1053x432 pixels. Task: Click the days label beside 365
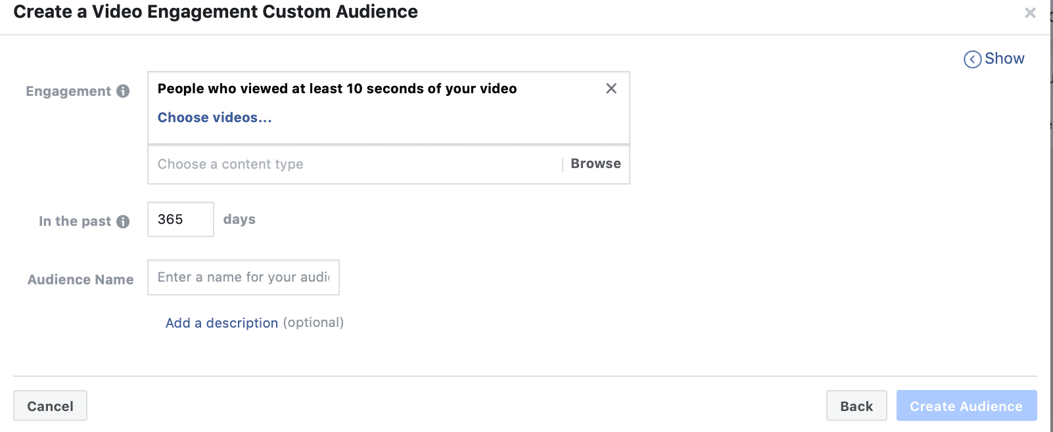pyautogui.click(x=239, y=219)
